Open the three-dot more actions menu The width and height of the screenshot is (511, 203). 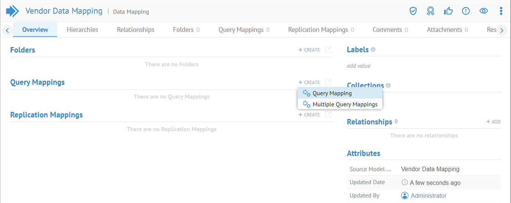click(x=501, y=11)
